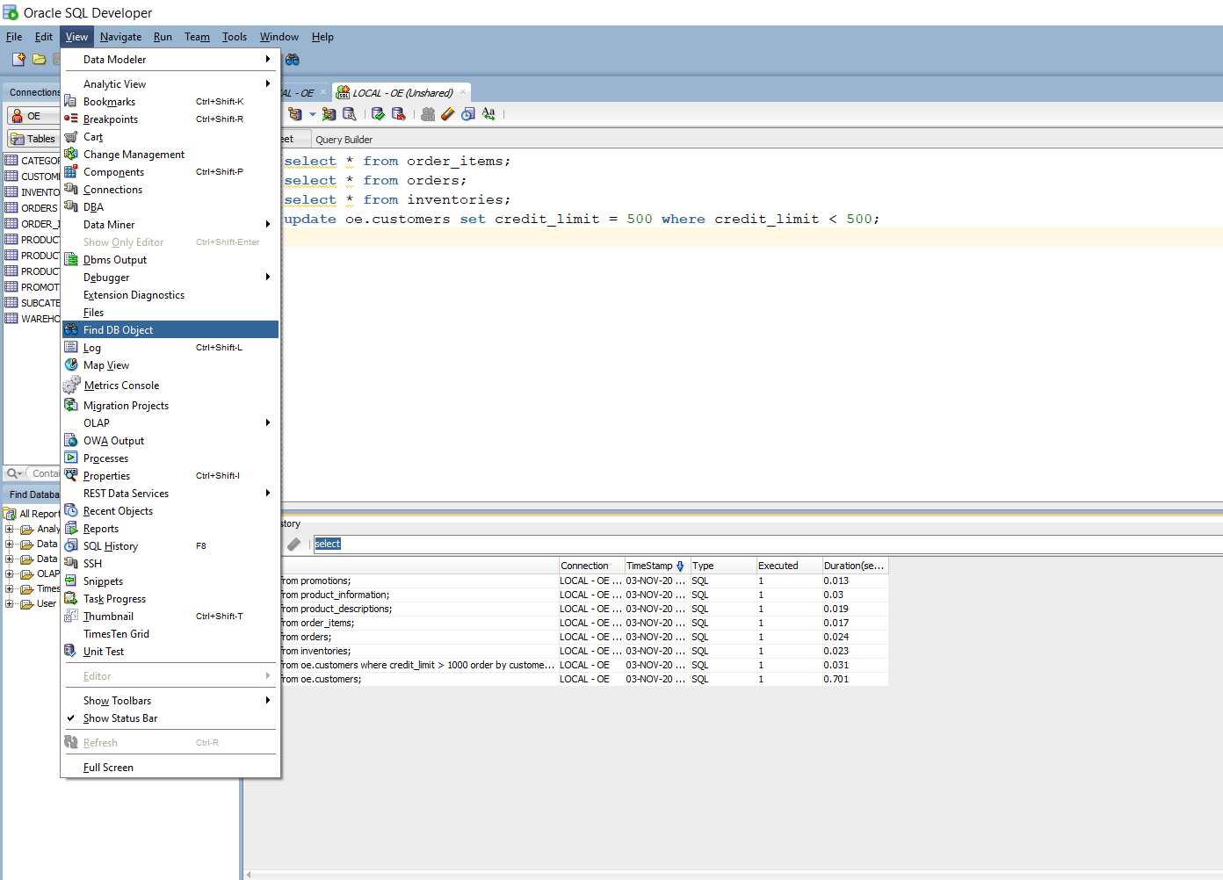Click the Open folder icon in main toolbar

[40, 60]
